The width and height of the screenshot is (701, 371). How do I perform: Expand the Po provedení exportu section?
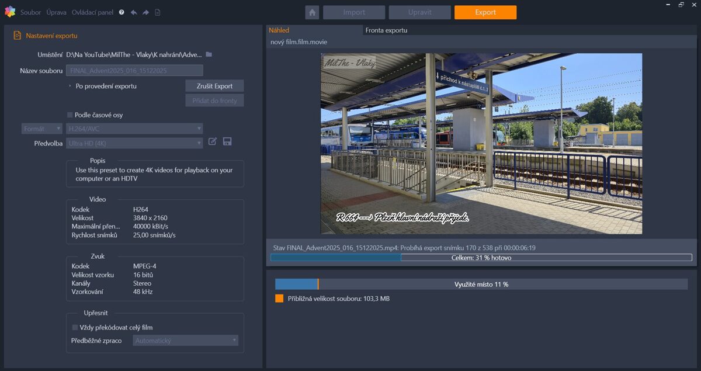pyautogui.click(x=70, y=86)
